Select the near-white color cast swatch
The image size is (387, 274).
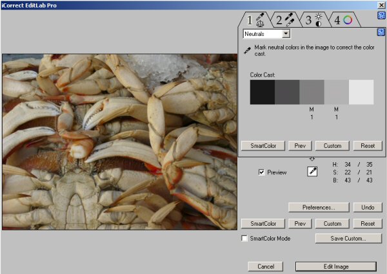tap(361, 92)
